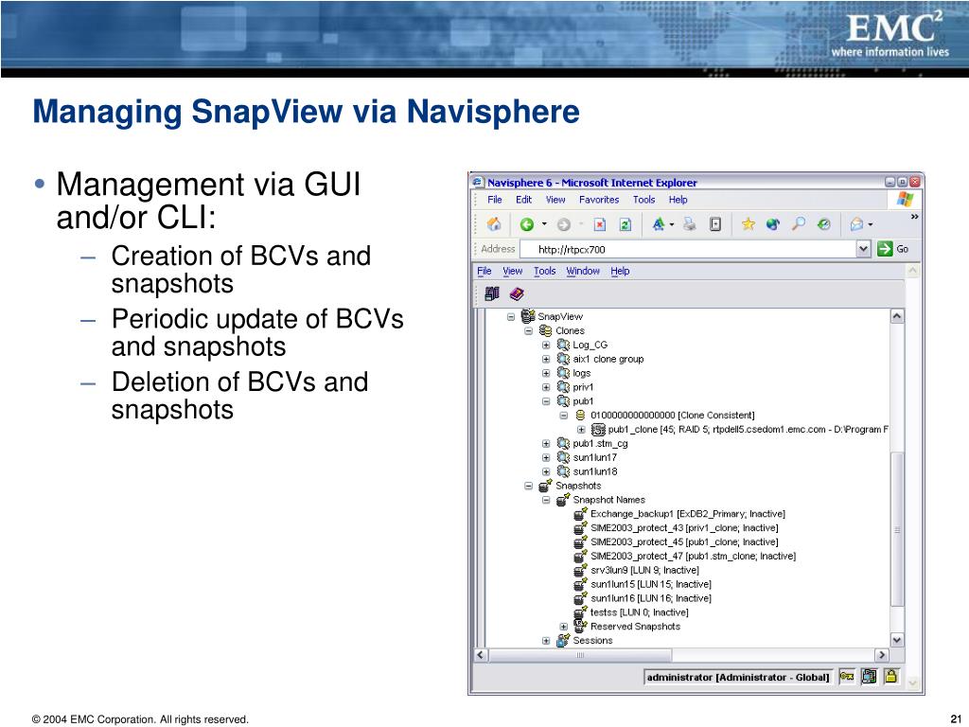Click the Print icon in IE toolbar
969x727 pixels.
point(690,224)
